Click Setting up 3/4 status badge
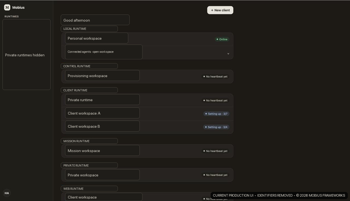 (216, 127)
